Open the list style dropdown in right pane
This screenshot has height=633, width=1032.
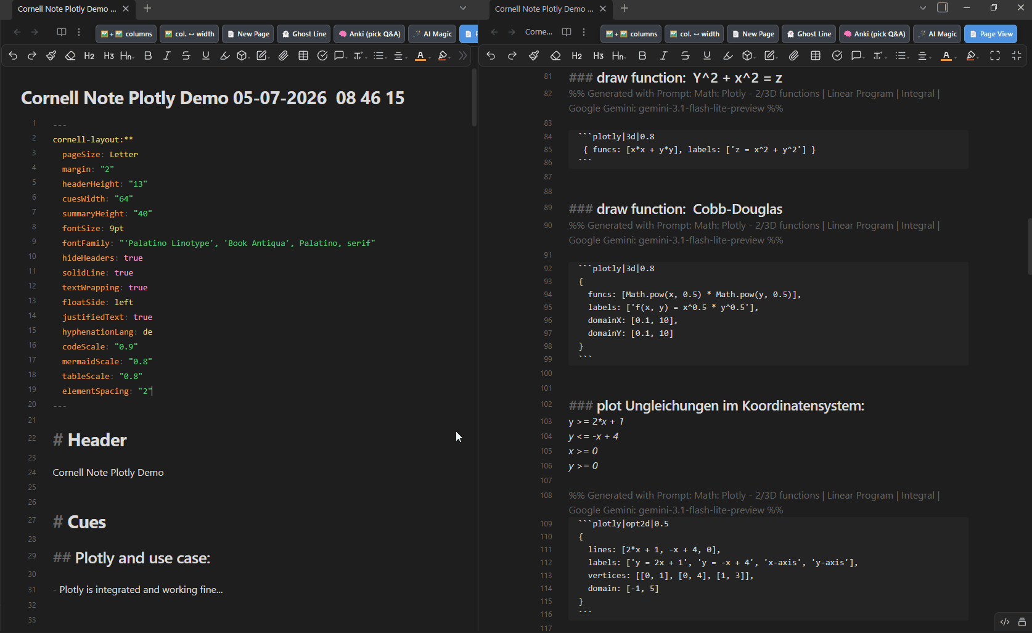point(902,56)
